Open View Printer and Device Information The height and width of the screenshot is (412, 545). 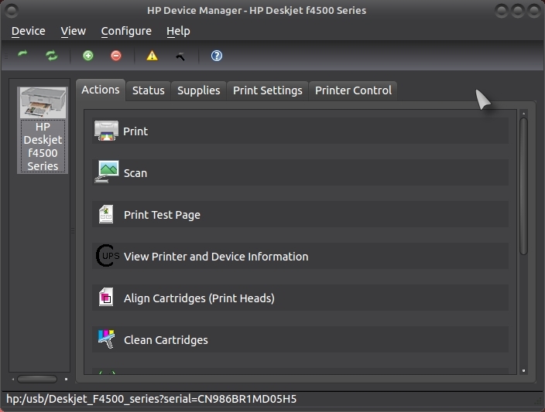(x=300, y=256)
